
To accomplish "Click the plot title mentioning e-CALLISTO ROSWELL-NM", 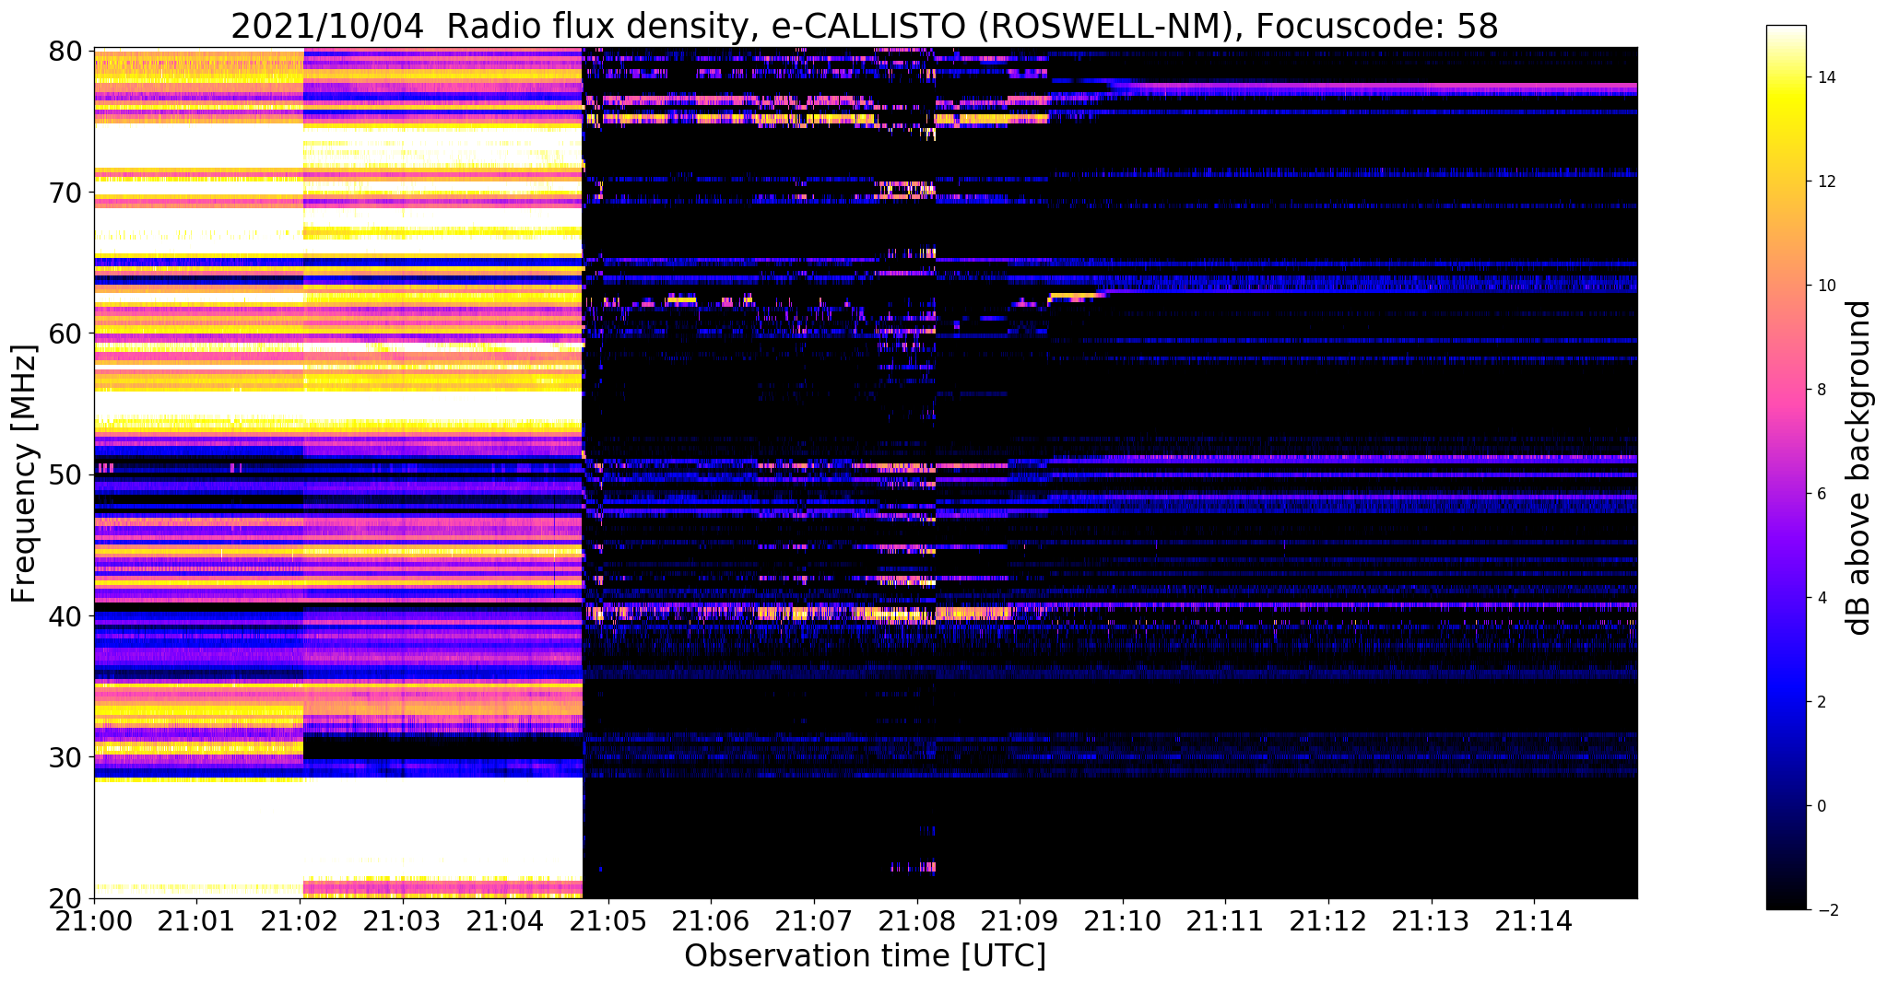I will click(865, 26).
